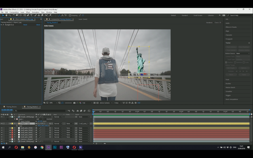Enable the Snapping checkbox
Viewport: 253px width, 158px height.
click(x=70, y=15)
